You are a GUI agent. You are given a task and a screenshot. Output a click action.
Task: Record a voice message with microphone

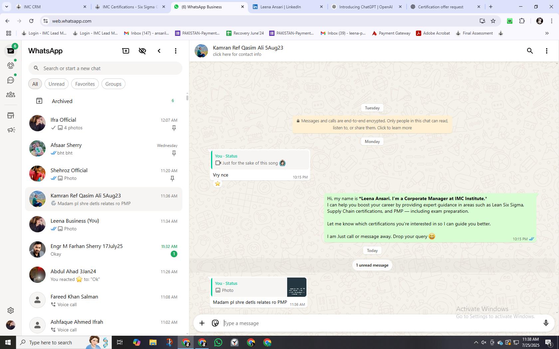(546, 323)
